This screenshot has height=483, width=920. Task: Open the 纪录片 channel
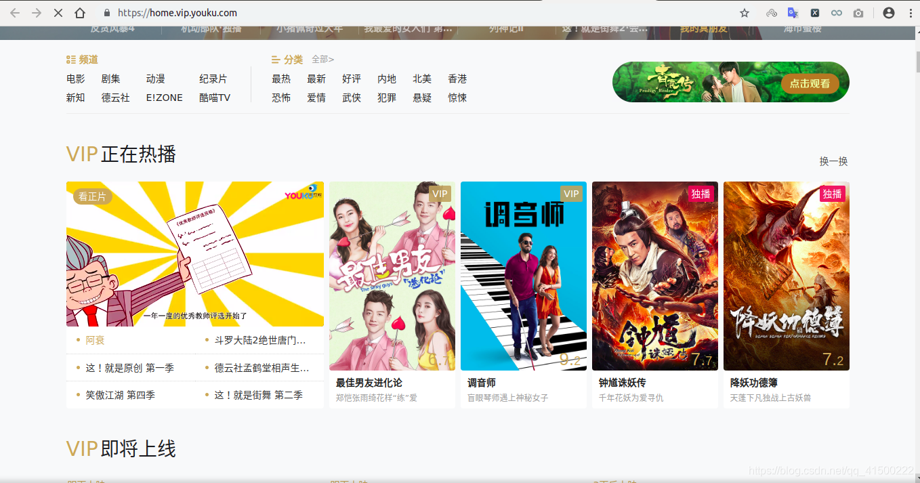pyautogui.click(x=213, y=79)
